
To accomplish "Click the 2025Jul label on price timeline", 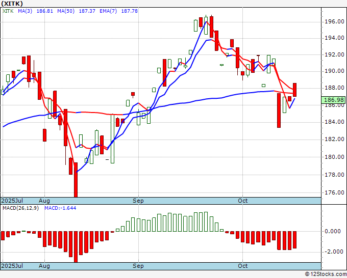I will tap(12, 201).
